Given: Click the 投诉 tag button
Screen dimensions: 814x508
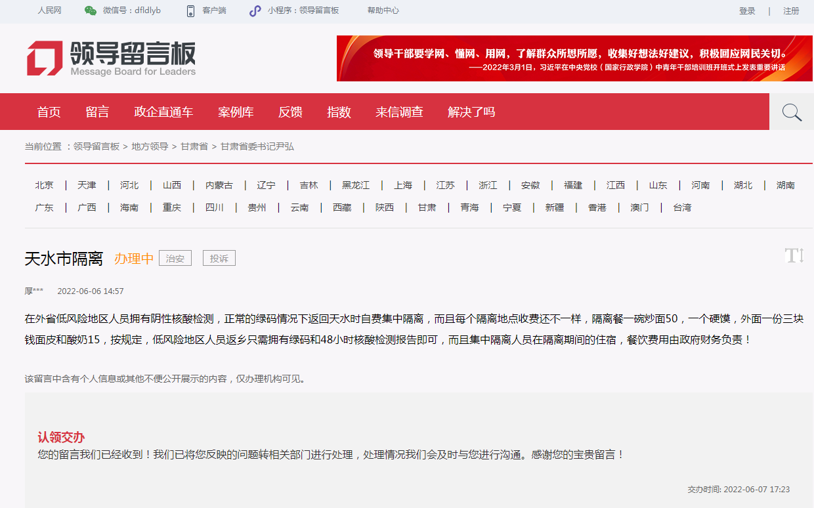Looking at the screenshot, I should (x=219, y=259).
